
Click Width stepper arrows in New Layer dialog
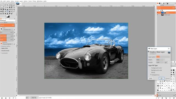tap(164, 60)
